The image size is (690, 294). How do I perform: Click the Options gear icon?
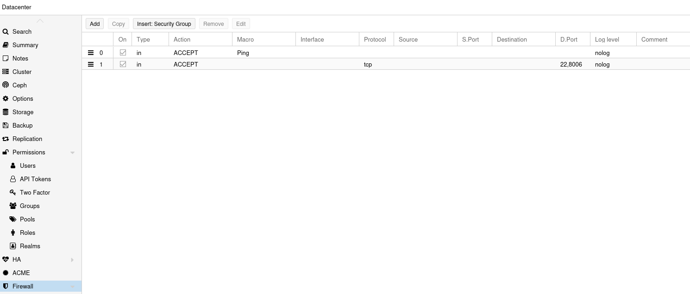tap(6, 98)
